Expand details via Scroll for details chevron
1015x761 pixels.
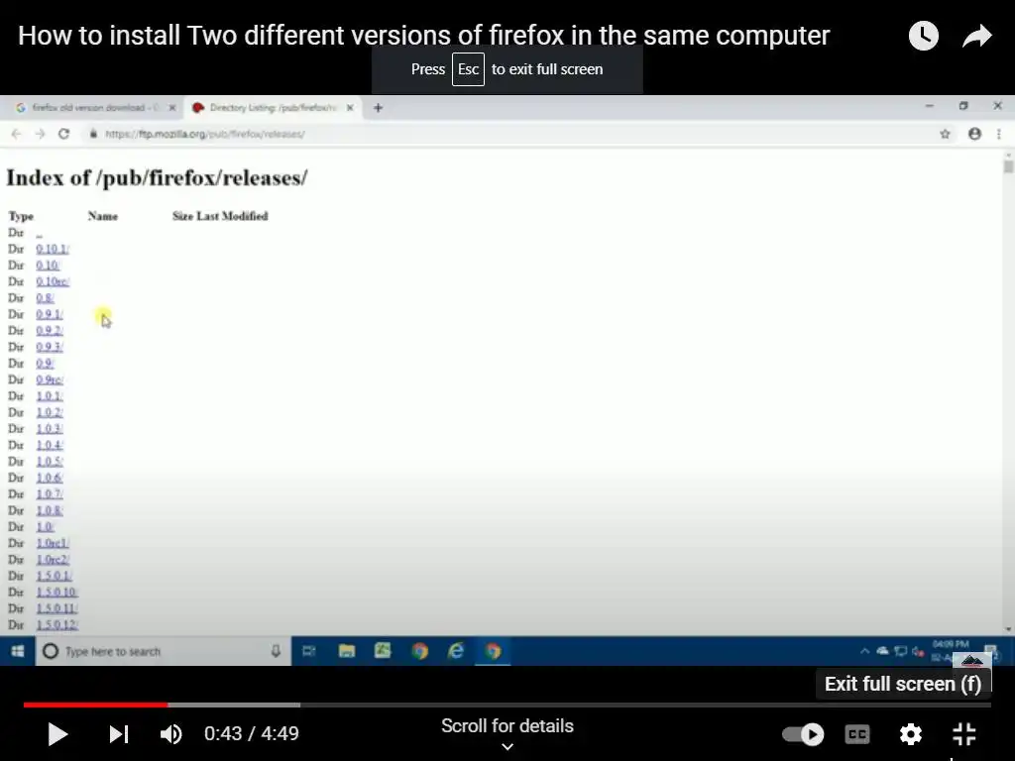tap(507, 746)
